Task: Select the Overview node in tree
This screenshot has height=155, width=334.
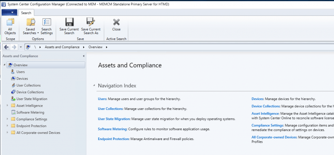Action: 46,65
